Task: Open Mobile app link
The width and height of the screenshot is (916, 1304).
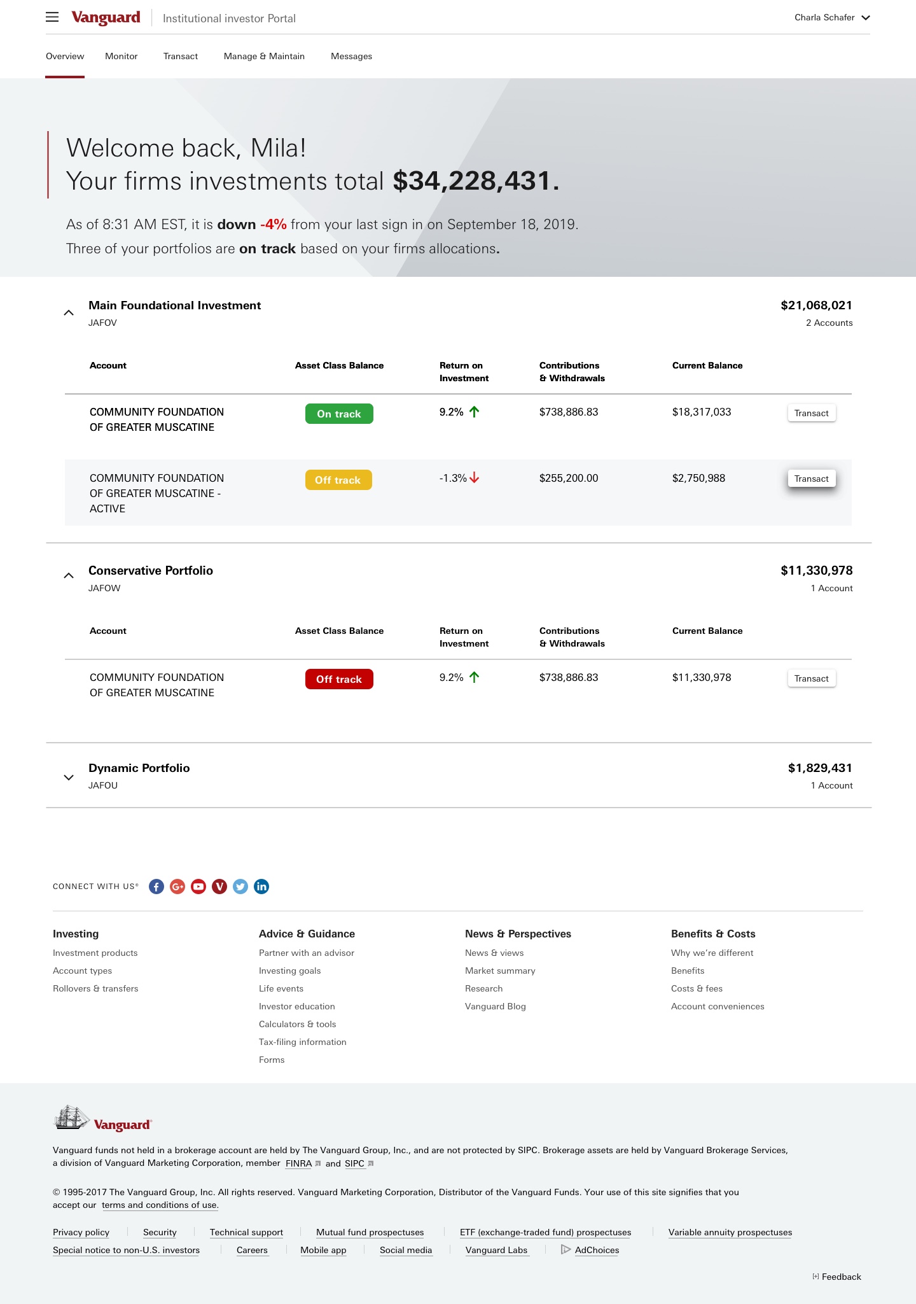Action: click(323, 1250)
